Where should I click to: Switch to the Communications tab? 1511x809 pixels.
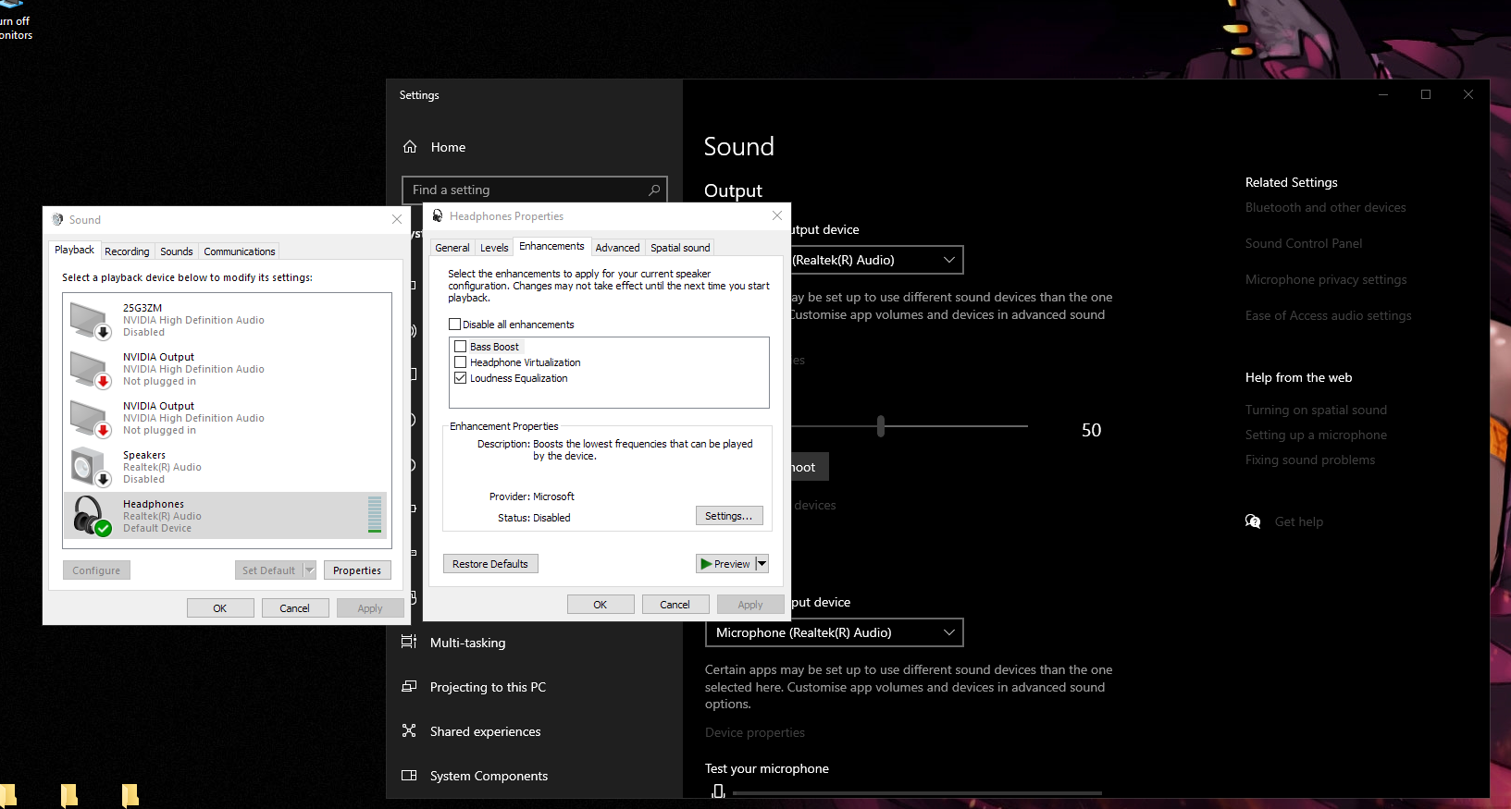[239, 251]
